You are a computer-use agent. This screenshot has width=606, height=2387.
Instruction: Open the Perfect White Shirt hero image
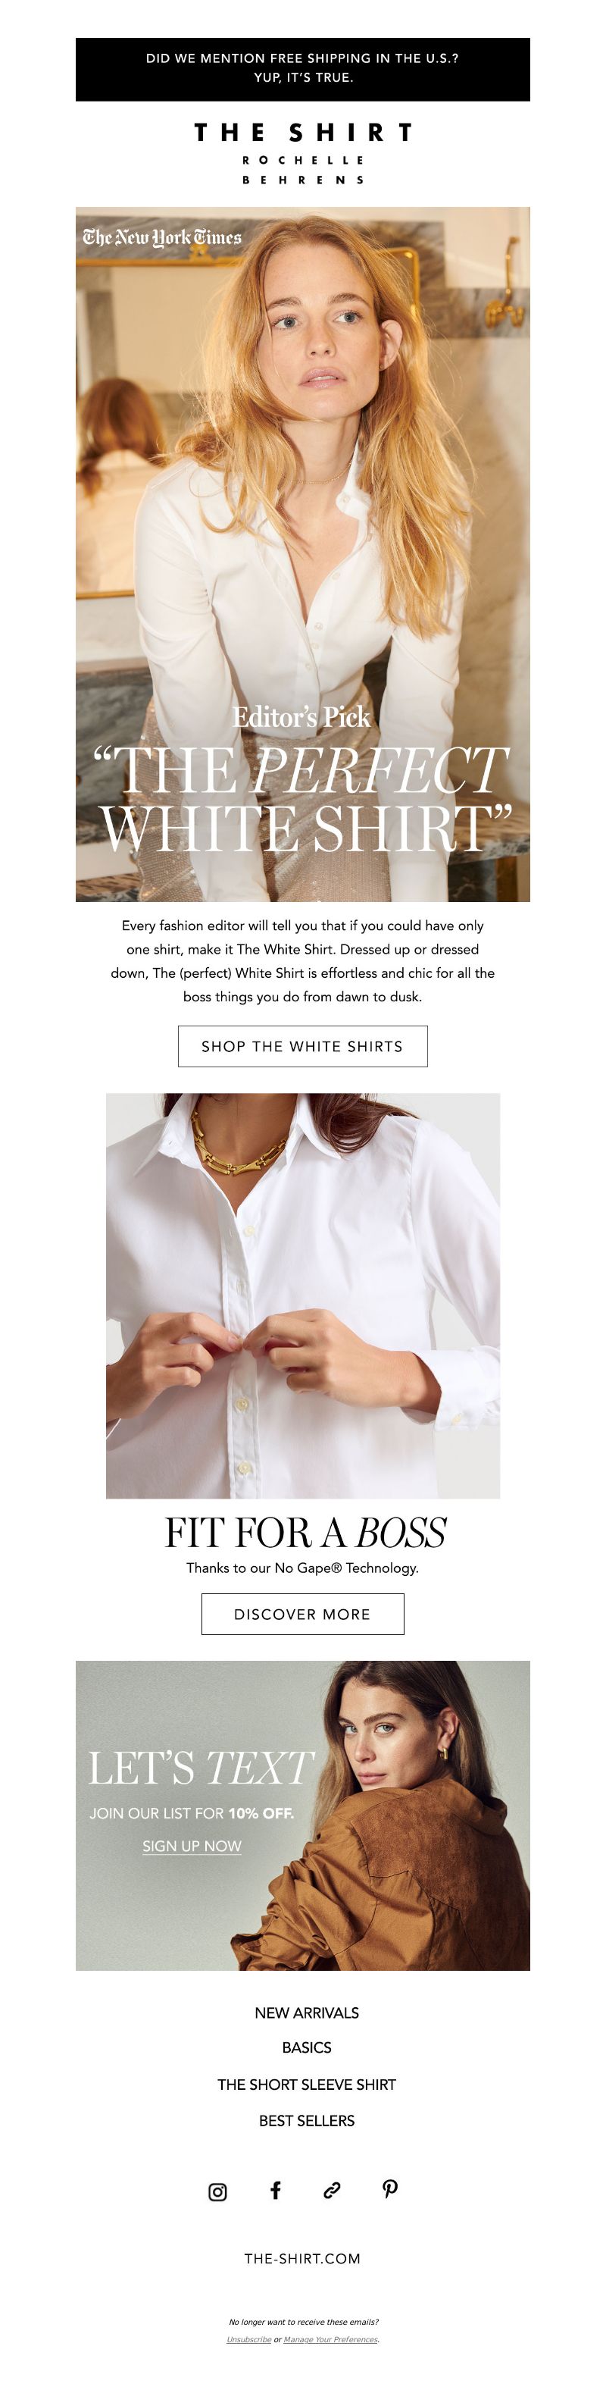coord(303,554)
